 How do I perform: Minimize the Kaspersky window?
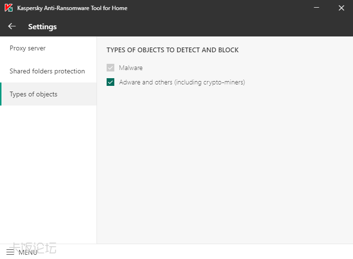pos(317,8)
